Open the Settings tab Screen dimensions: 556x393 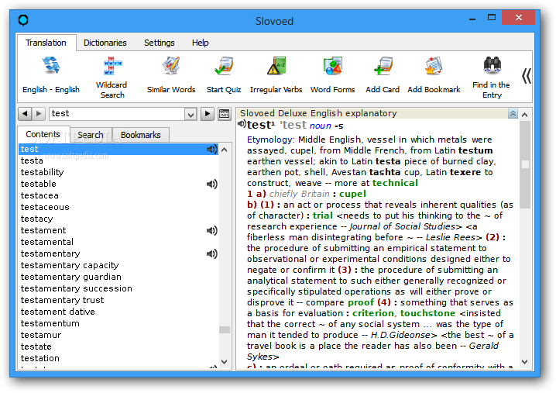pos(160,43)
